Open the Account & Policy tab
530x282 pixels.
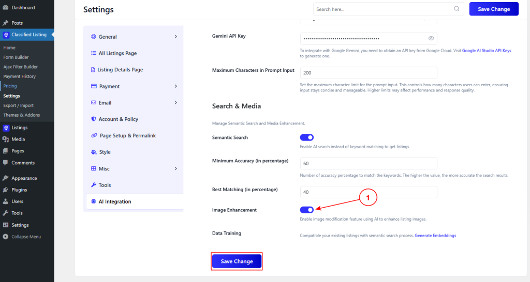[x=134, y=119]
